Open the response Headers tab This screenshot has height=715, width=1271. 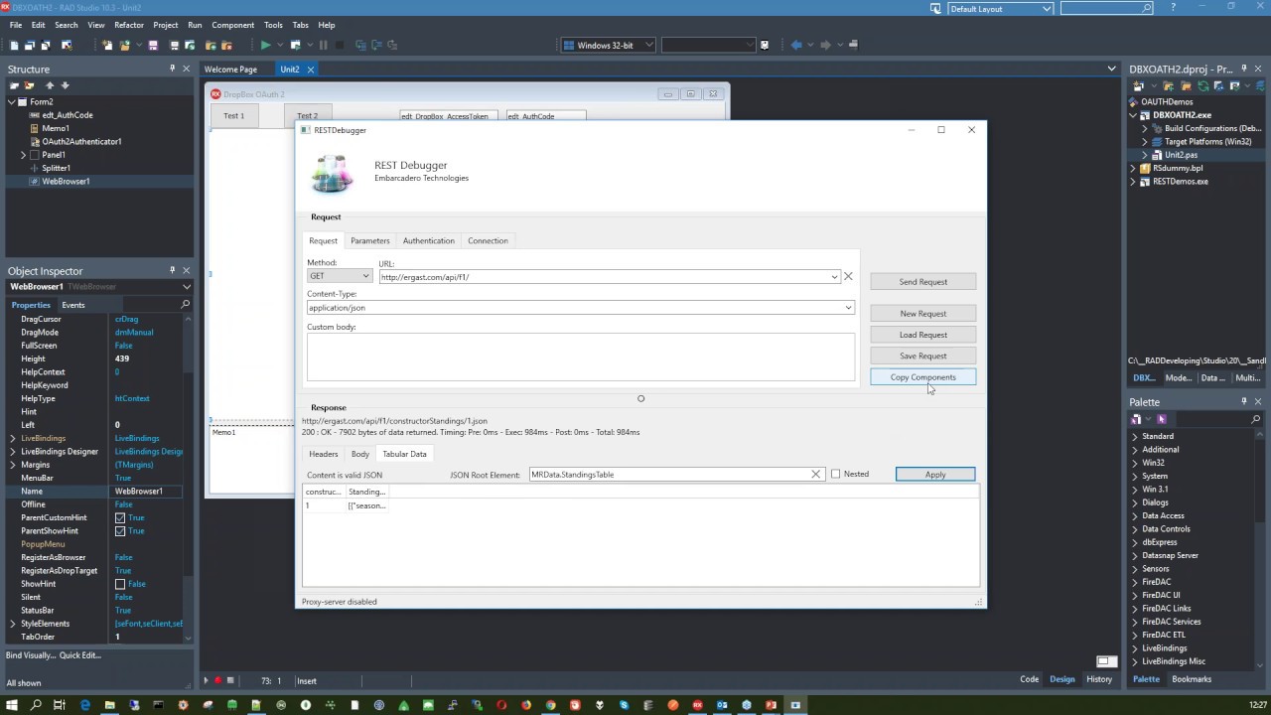click(x=324, y=454)
